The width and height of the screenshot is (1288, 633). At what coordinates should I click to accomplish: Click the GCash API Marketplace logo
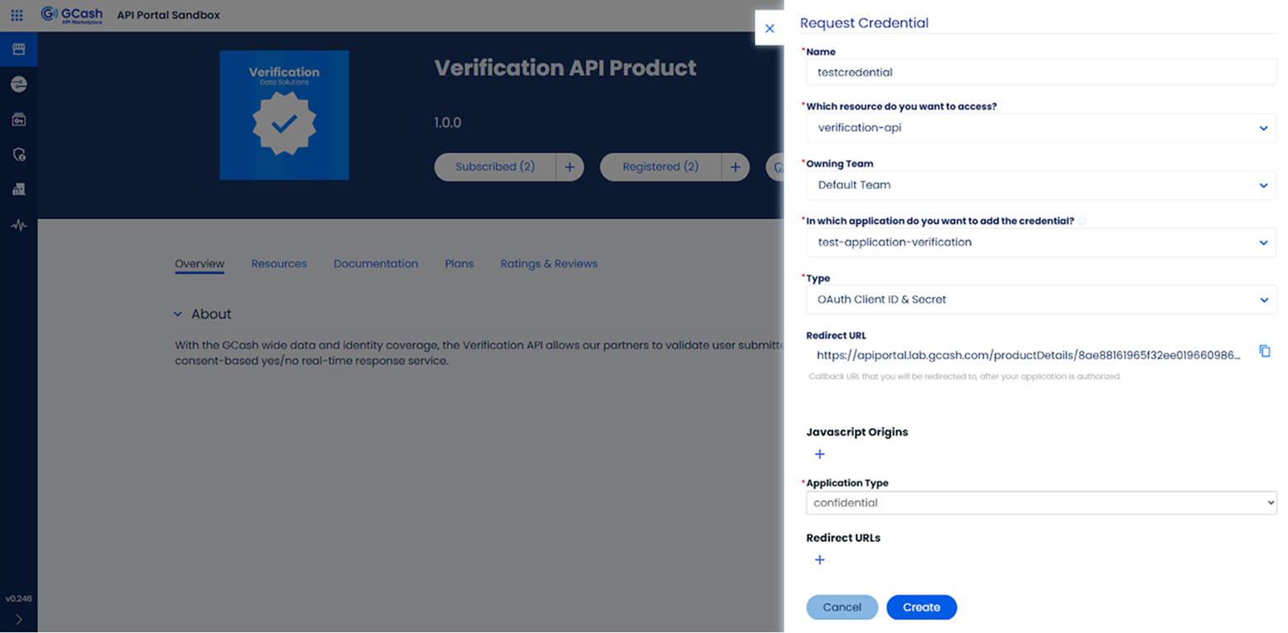pos(71,15)
